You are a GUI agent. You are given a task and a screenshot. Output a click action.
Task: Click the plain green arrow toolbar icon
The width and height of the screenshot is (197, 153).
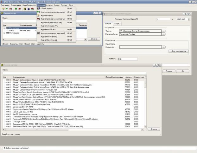point(16,9)
